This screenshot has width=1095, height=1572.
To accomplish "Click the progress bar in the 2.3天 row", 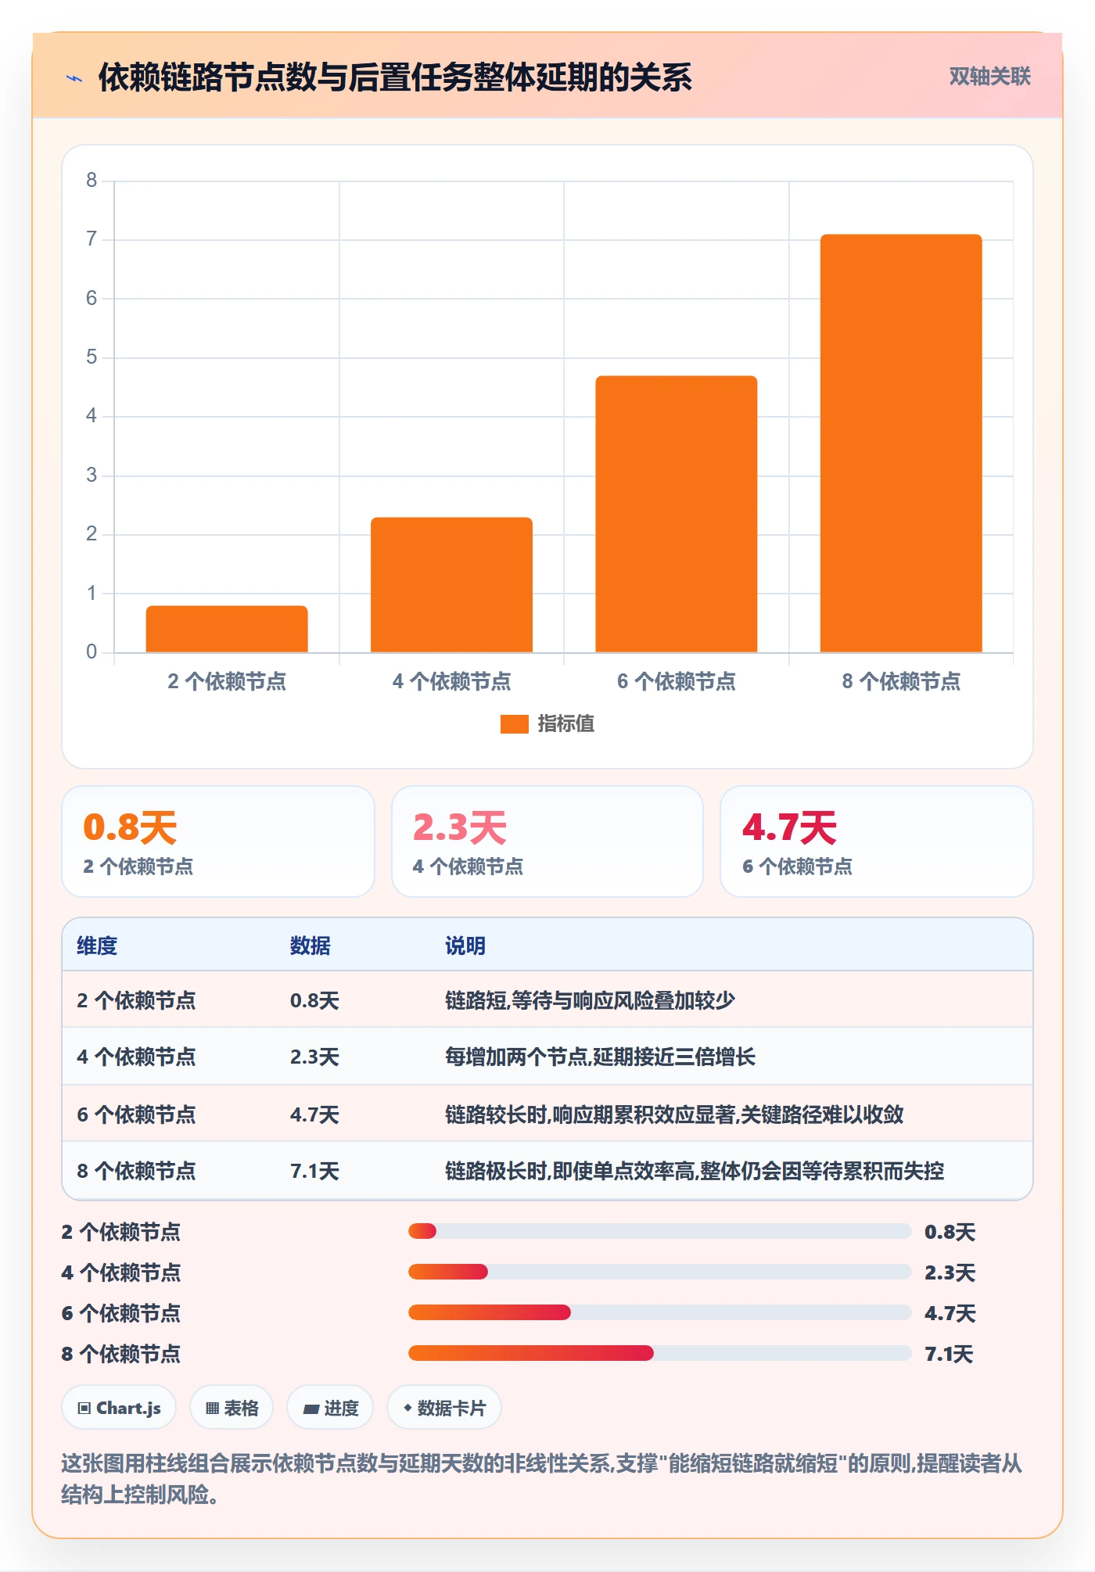I will point(659,1272).
